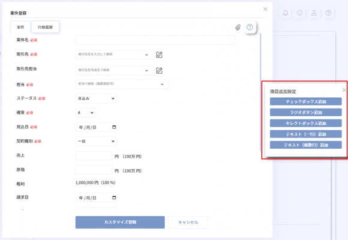The height and width of the screenshot is (240, 348).
Task: Click the edit icon beside 取引先担当 field
Action: click(x=159, y=70)
